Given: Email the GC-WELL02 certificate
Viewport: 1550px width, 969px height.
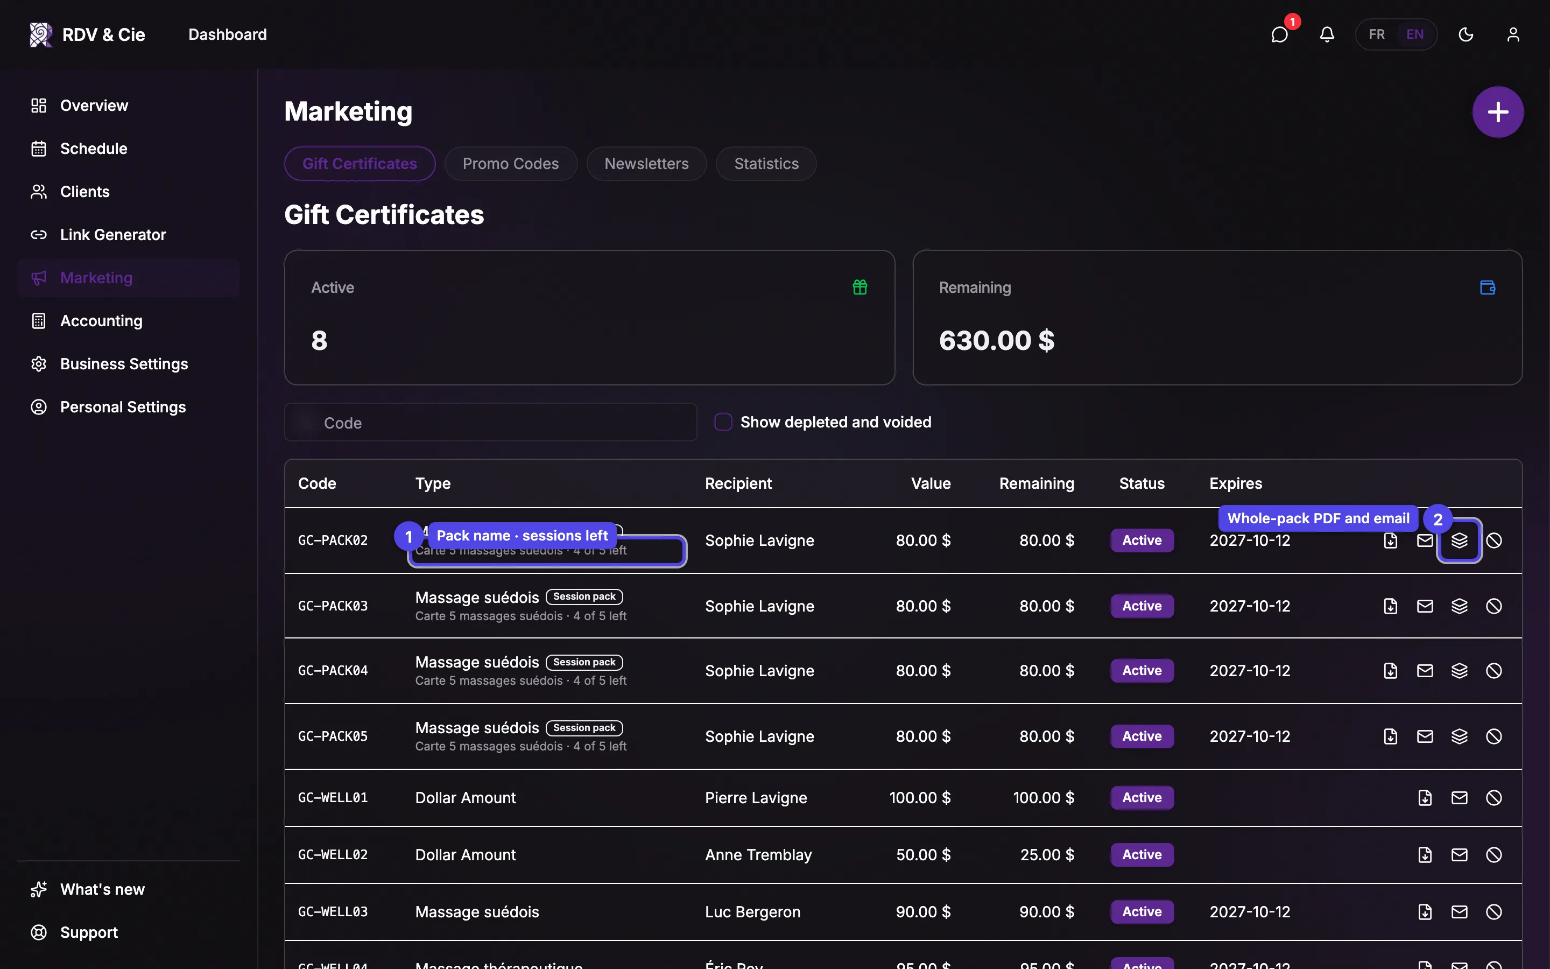Looking at the screenshot, I should [1460, 854].
